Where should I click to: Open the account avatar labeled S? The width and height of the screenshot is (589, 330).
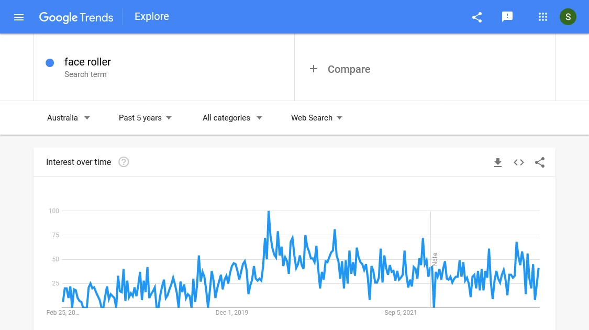point(568,17)
